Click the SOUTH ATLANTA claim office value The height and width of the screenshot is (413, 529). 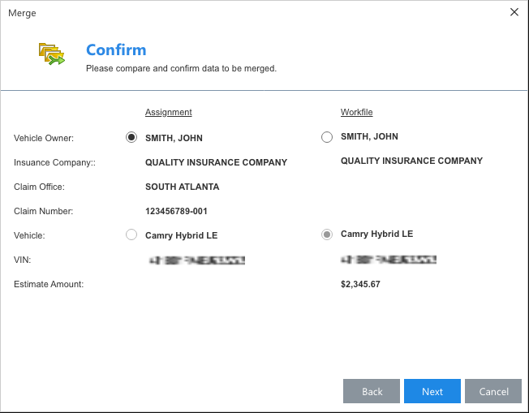(x=183, y=187)
